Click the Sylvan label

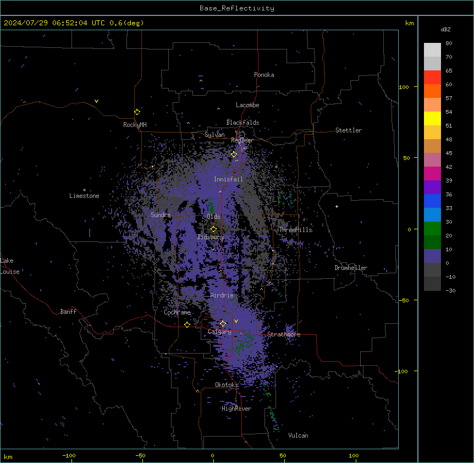point(214,135)
